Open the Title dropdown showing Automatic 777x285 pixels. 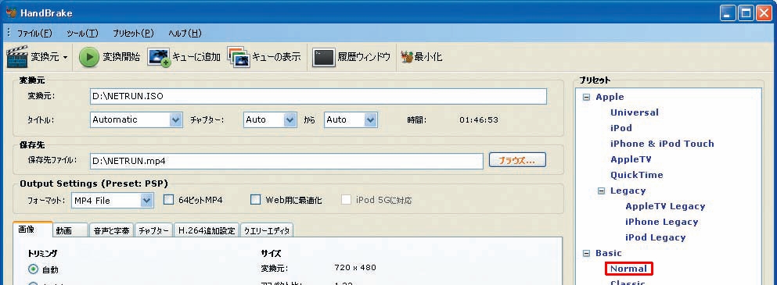coord(136,119)
